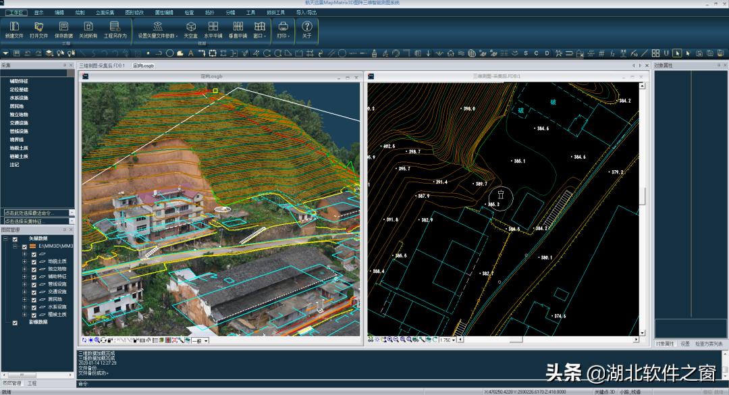
Task: Click 关闭所有 (Close All) icon
Action: coord(88,27)
